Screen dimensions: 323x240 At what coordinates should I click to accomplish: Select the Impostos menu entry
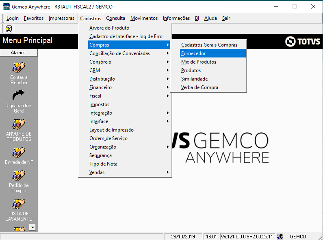click(129, 104)
